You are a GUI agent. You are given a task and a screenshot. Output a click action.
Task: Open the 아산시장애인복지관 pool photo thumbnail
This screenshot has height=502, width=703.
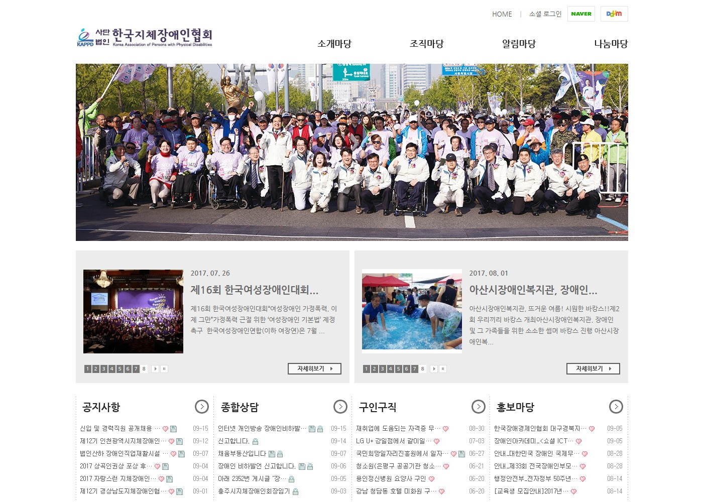click(412, 311)
